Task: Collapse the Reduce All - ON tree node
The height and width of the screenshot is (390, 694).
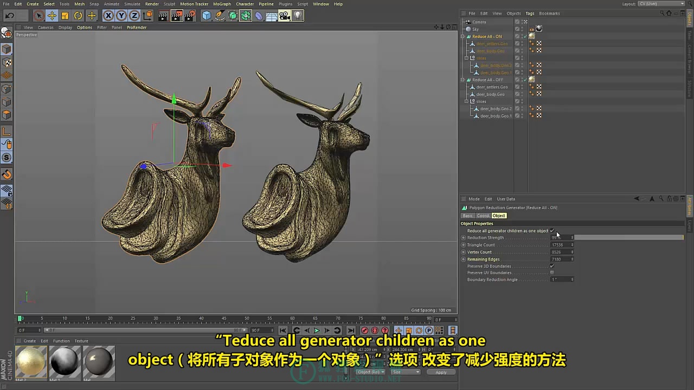Action: click(x=462, y=36)
